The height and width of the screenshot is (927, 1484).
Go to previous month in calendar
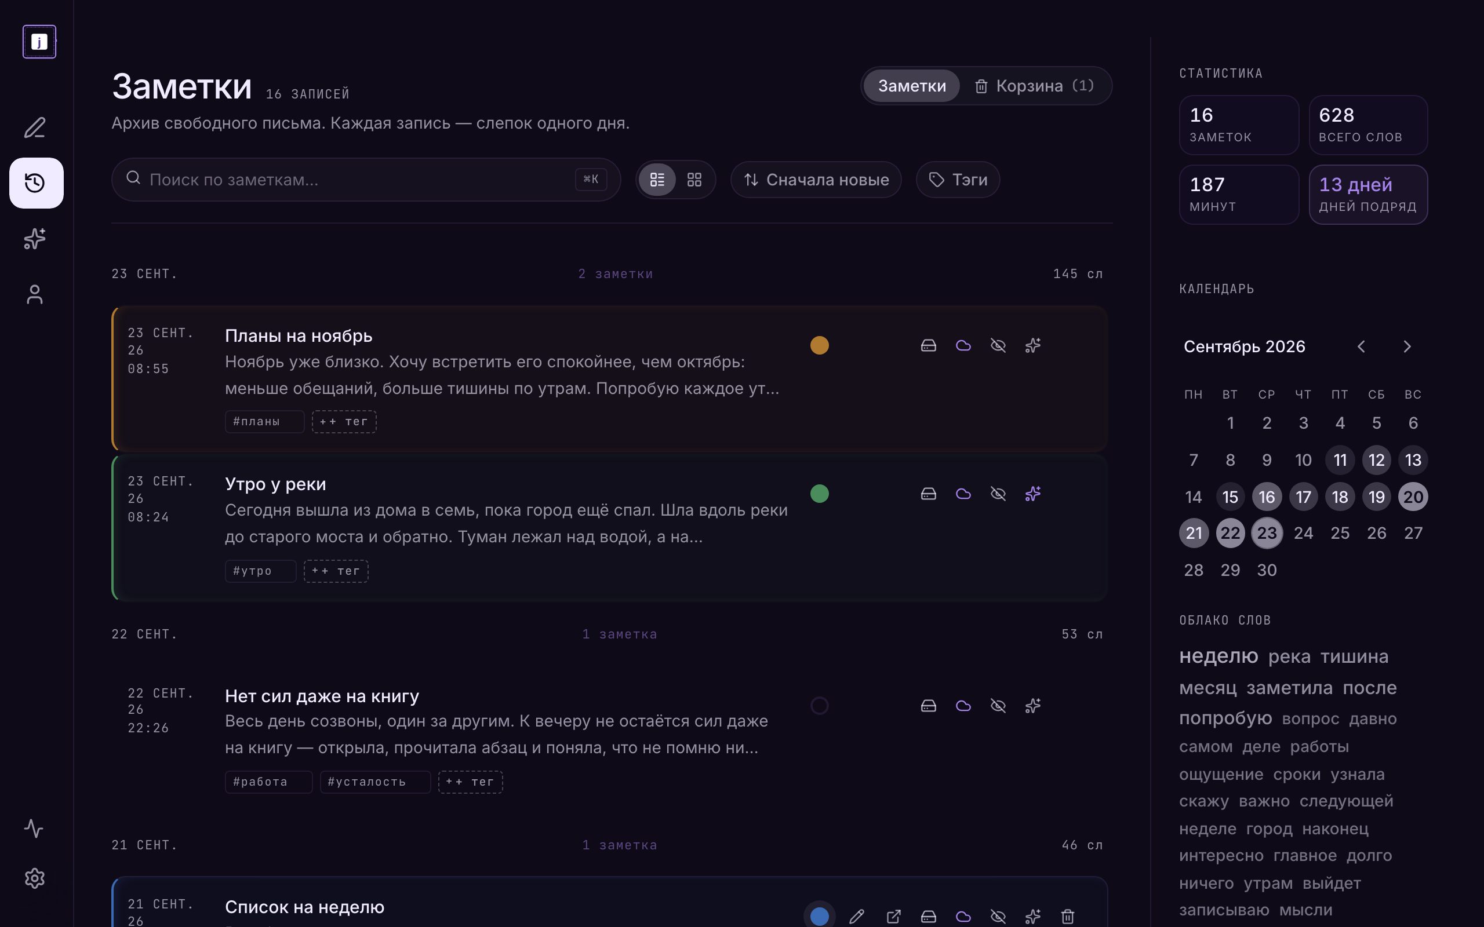1361,346
